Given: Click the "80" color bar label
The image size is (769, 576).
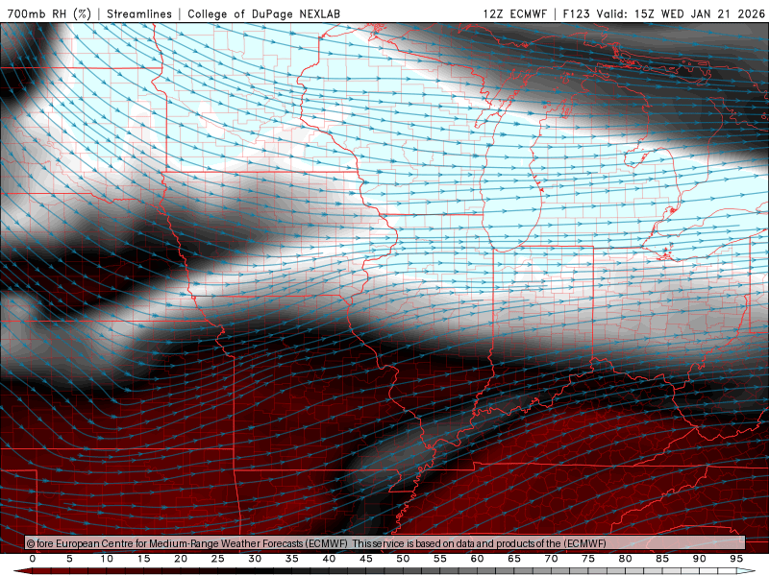Looking at the screenshot, I should [626, 559].
